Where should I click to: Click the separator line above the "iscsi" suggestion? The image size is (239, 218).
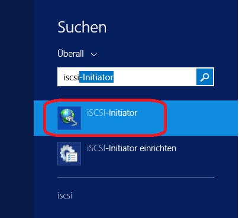135,177
